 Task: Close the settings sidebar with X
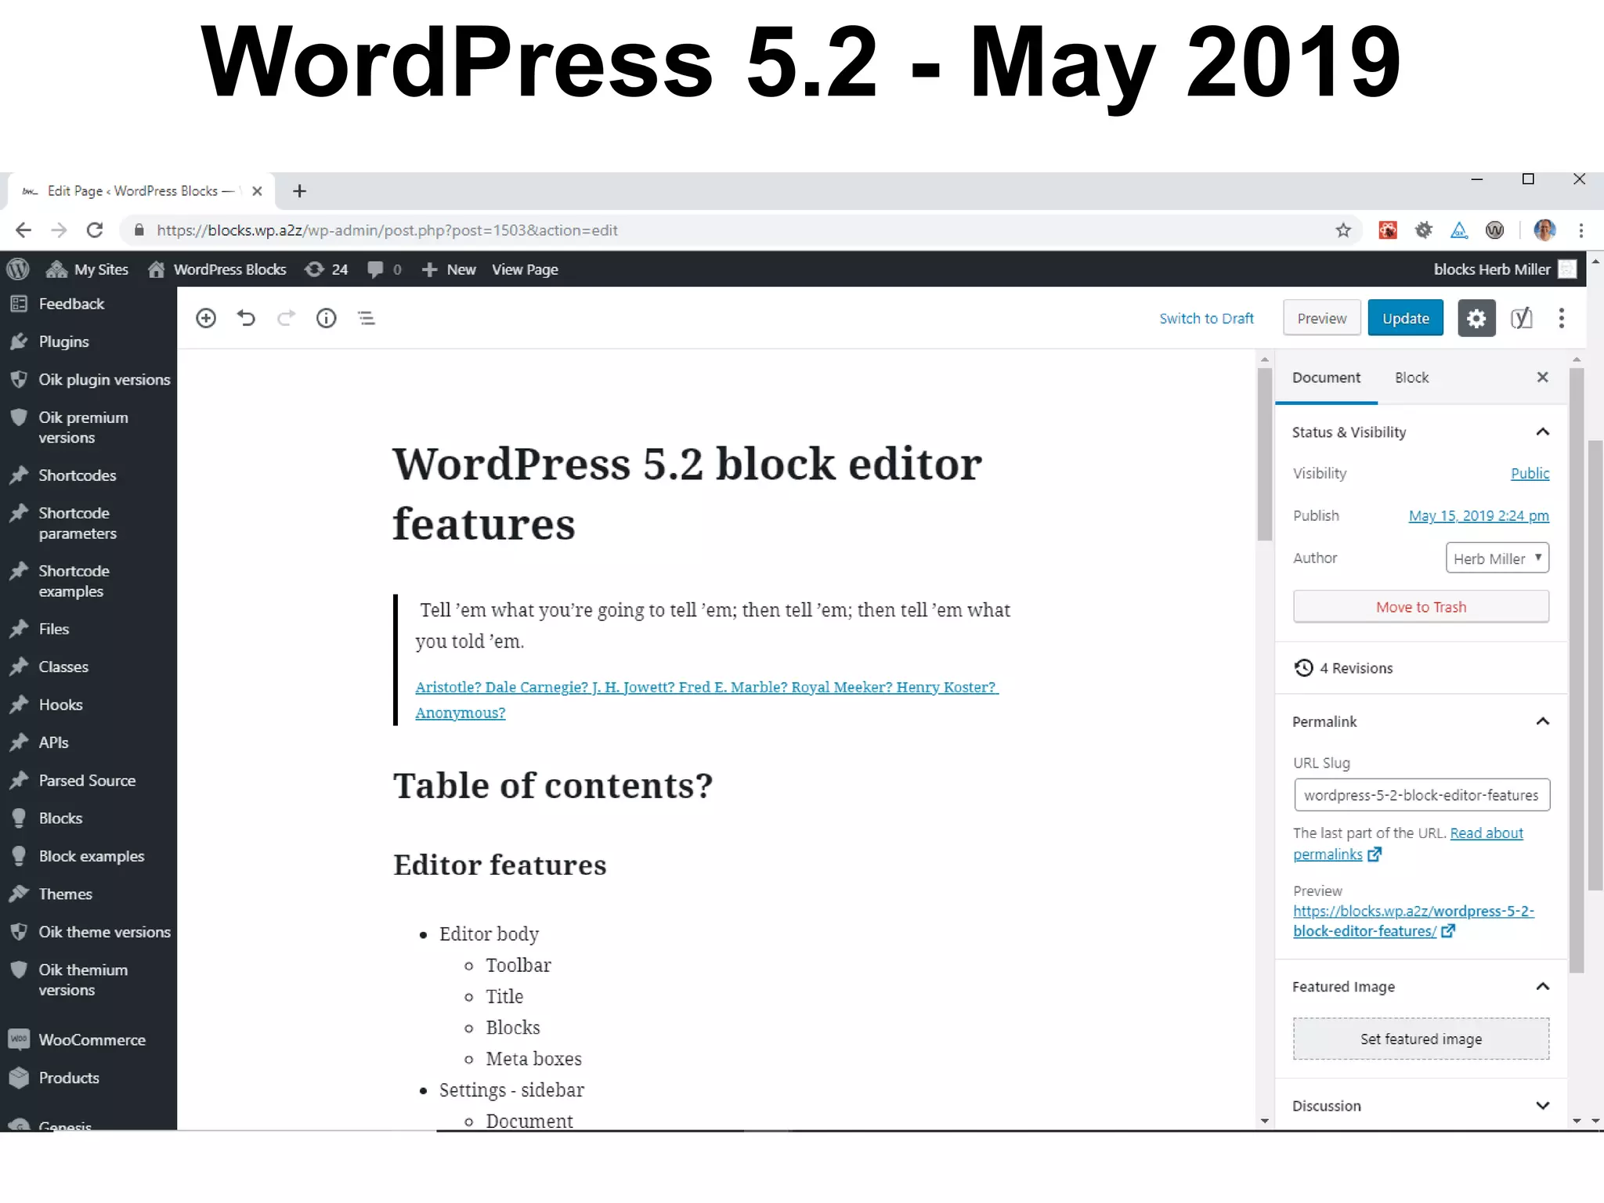click(1543, 378)
